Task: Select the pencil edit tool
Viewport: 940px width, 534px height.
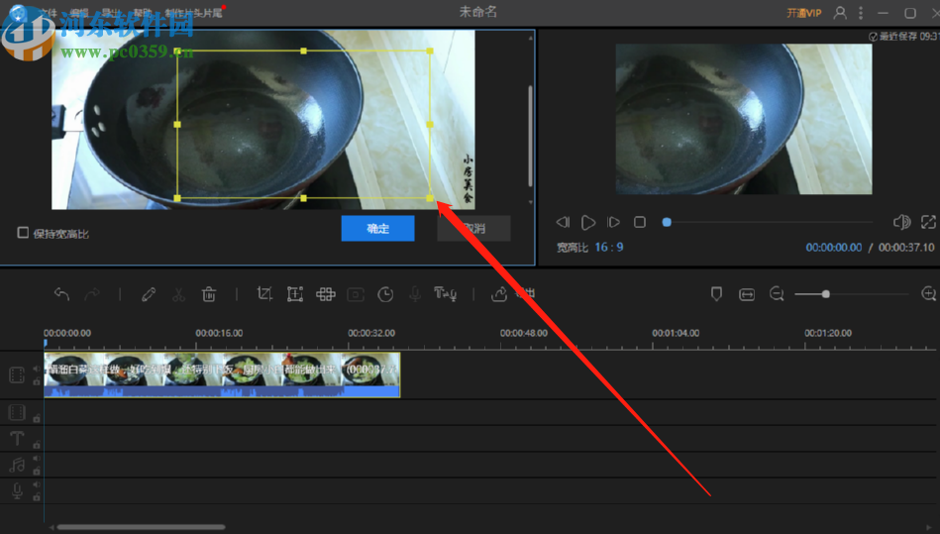Action: [149, 294]
